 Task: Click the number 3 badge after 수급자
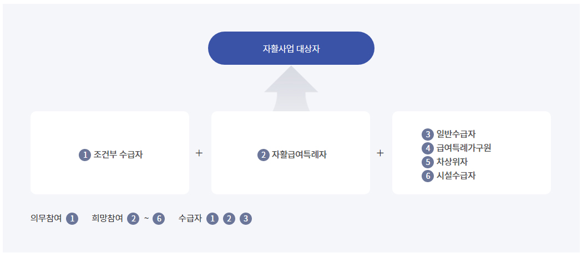pos(246,219)
